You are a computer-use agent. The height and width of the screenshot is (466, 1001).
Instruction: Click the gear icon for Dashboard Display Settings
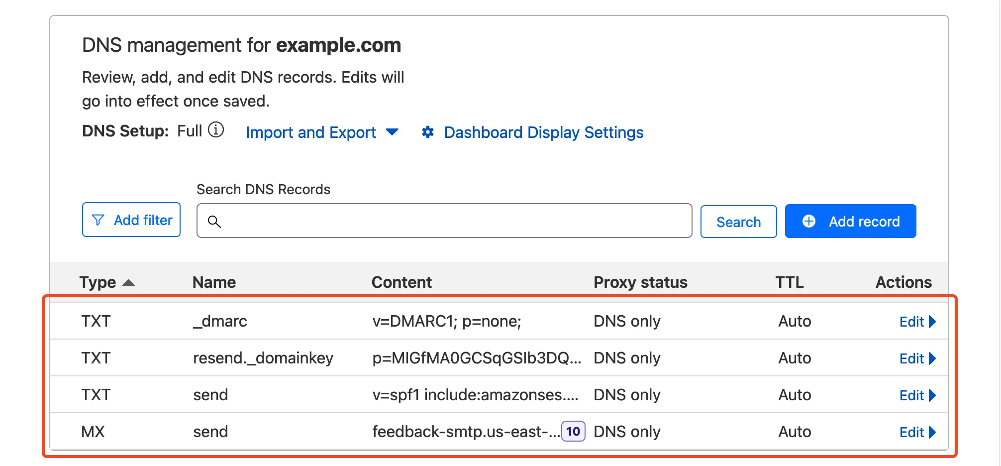pyautogui.click(x=427, y=132)
